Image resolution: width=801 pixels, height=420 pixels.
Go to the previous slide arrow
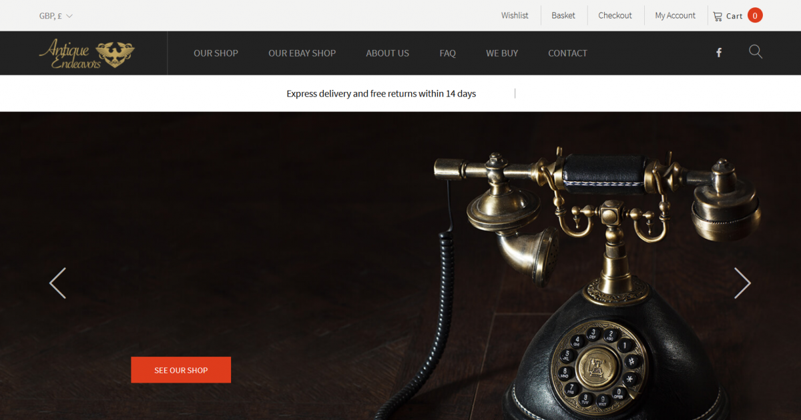click(x=57, y=283)
